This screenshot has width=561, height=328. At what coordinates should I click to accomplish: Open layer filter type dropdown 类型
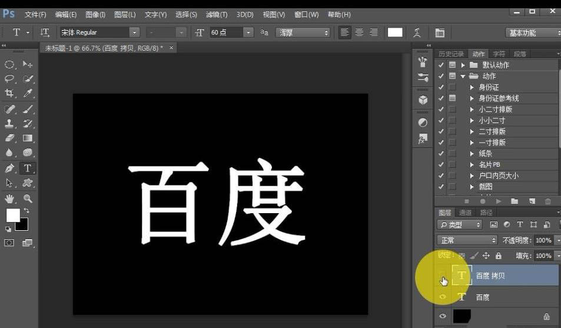click(x=459, y=224)
